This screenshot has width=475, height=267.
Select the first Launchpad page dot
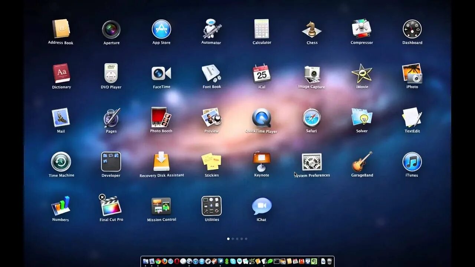228,239
